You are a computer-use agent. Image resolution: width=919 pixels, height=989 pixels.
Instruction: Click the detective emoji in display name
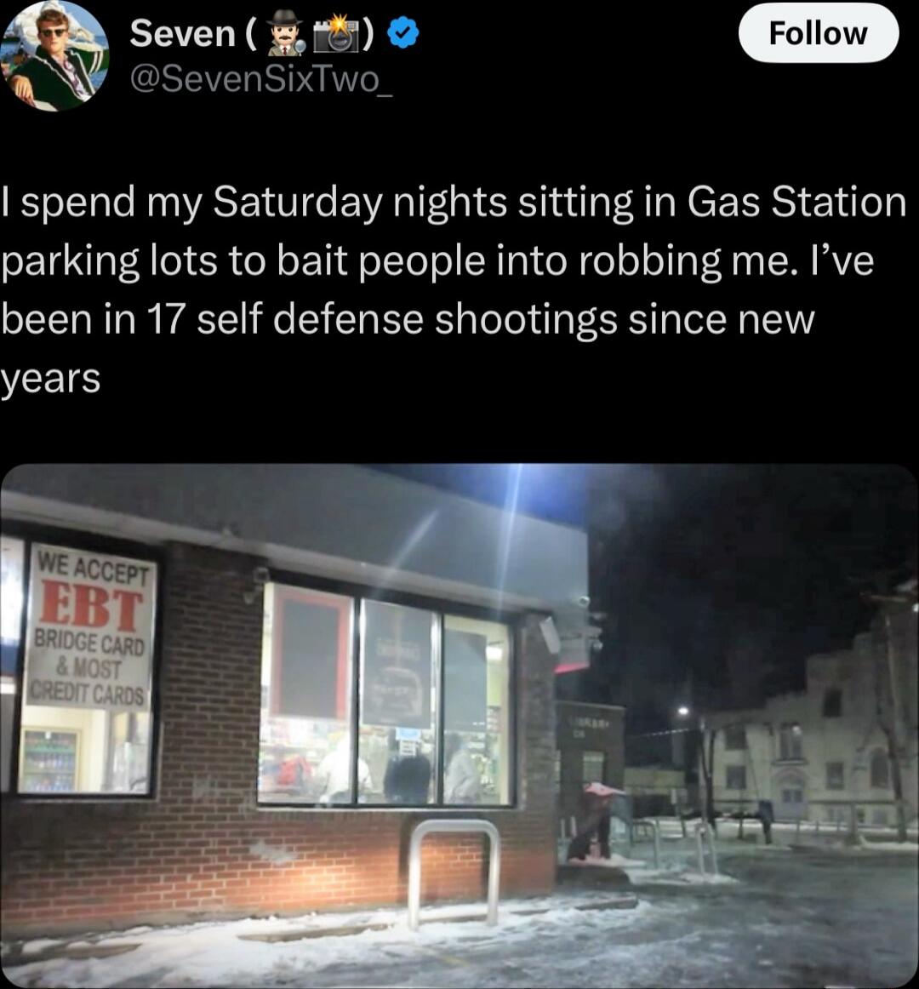coord(287,33)
